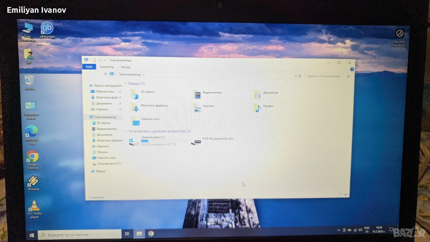Launch Microsoft Edge from the desktop
This screenshot has height=242, width=430.
pos(32,134)
